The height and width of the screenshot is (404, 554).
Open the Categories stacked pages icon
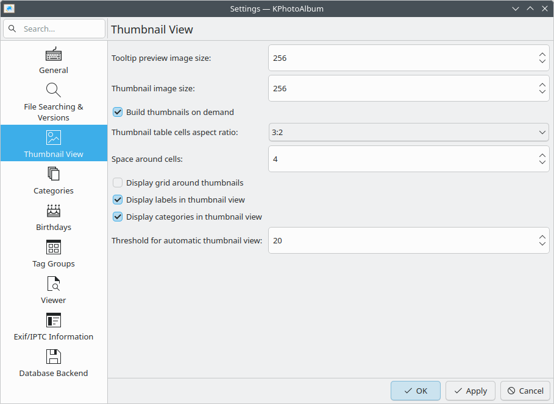(x=54, y=174)
